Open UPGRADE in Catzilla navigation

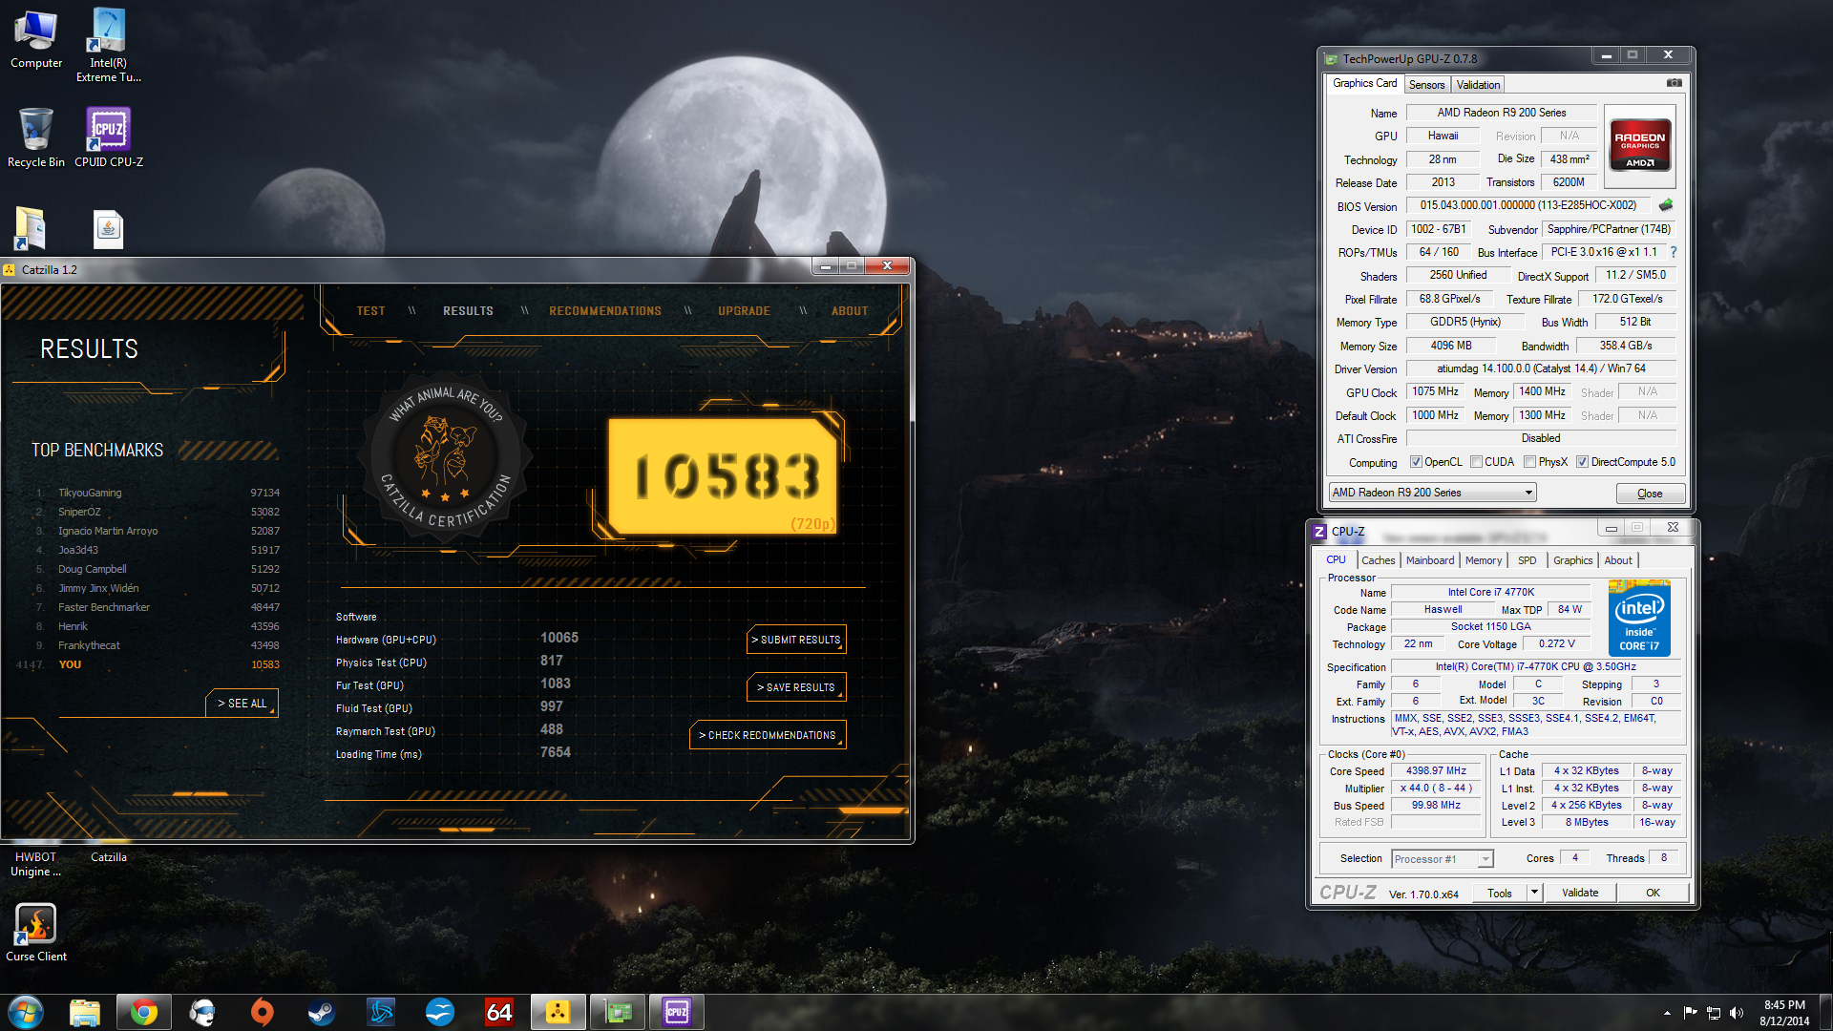(744, 311)
